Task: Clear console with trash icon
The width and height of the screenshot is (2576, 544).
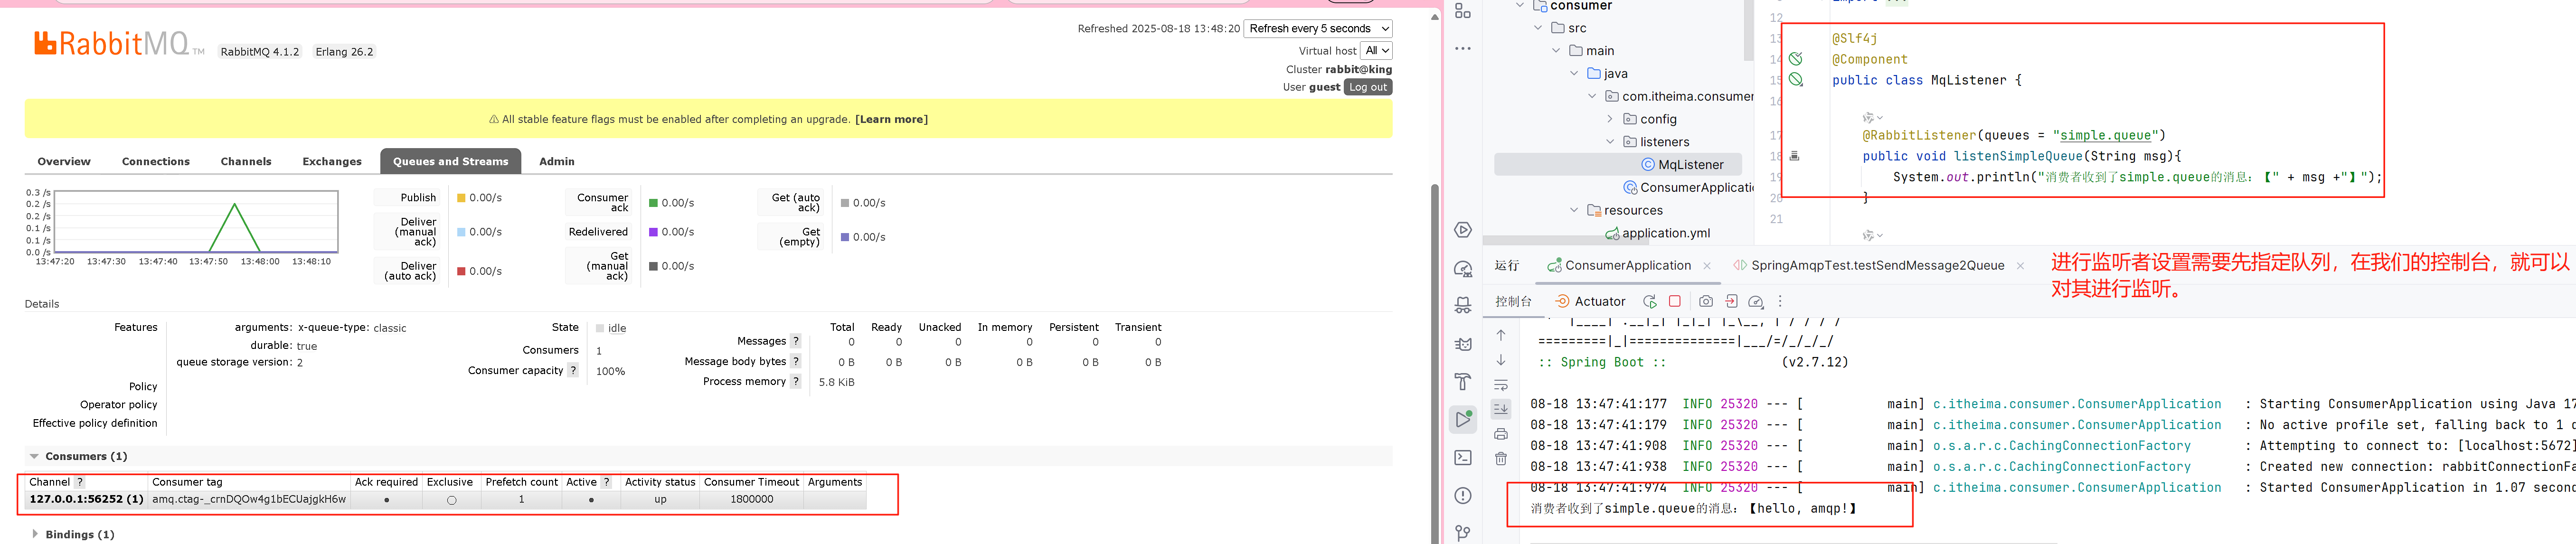Action: pos(1501,459)
